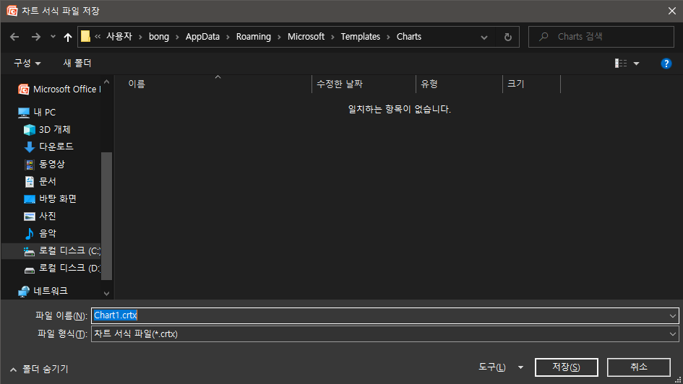Go forward with the forward arrow
Screen dimensions: 683x384
(35, 37)
